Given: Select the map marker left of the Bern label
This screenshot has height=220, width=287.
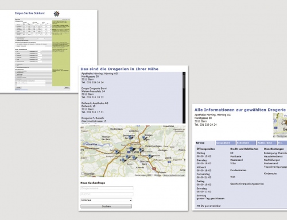Looking at the screenshot, I should tap(131, 149).
